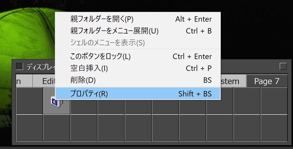Click empty cell directly below monitor icon
This screenshot has height=149, width=293.
[56, 128]
